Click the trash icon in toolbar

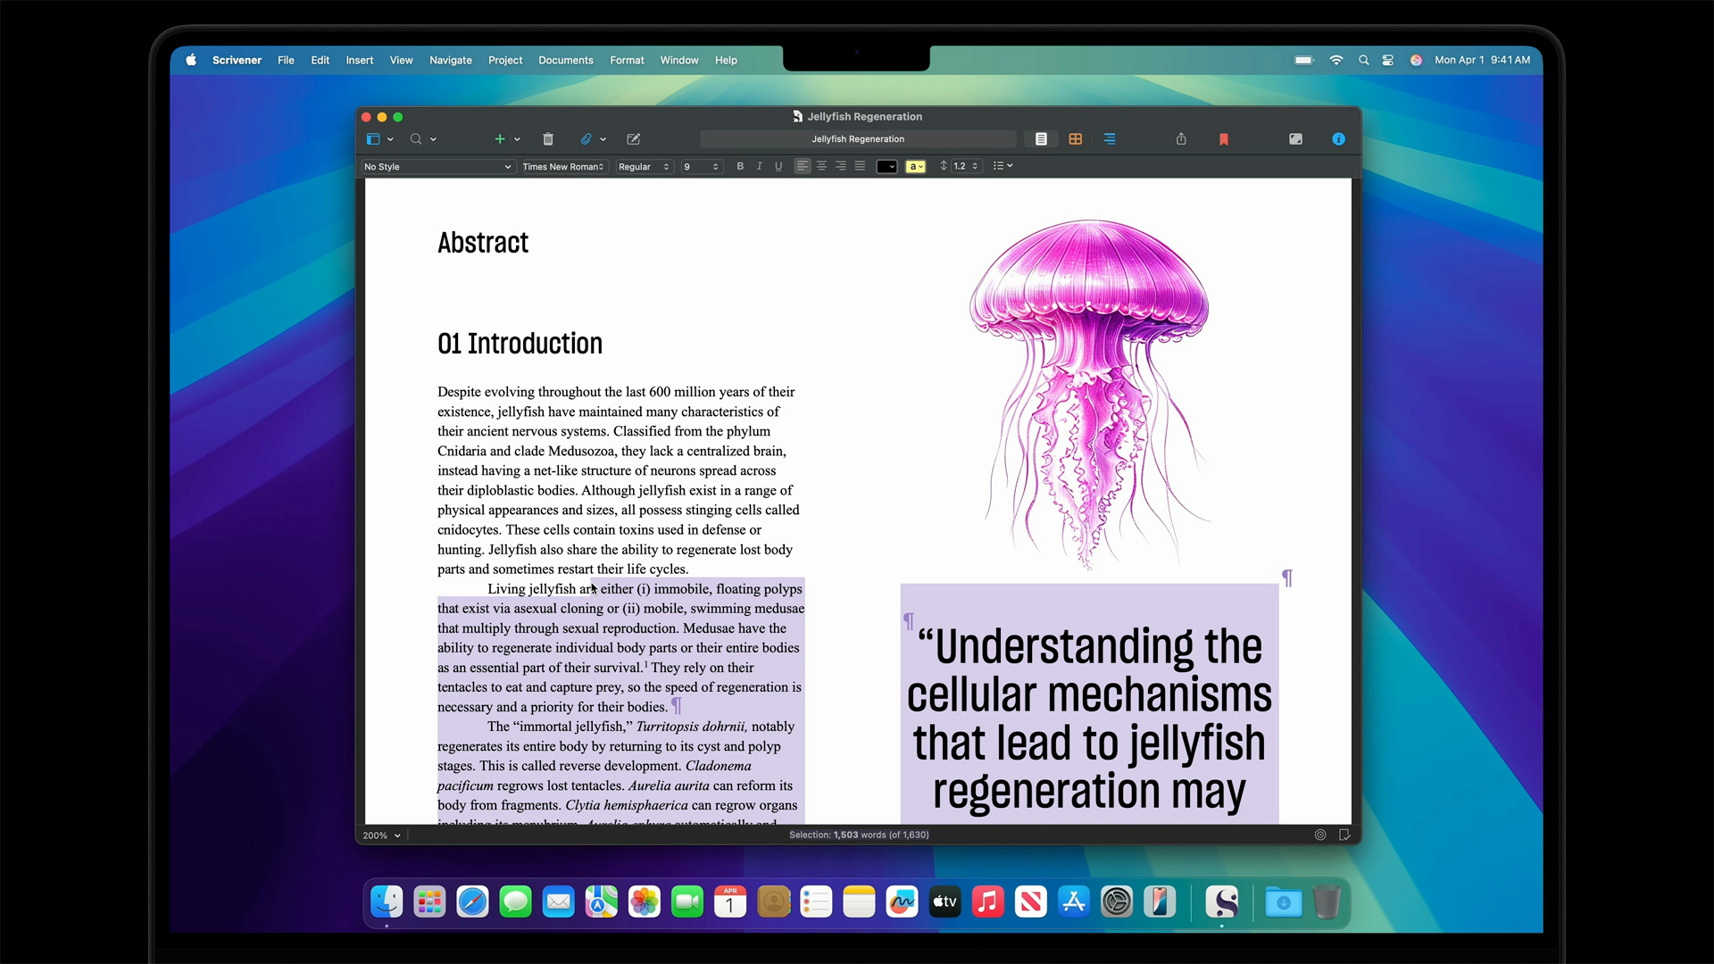pos(548,139)
